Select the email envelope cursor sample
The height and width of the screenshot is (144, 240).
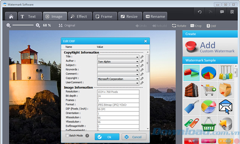tap(225, 107)
